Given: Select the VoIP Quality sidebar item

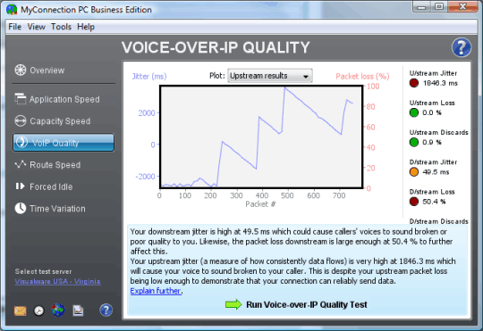Looking at the screenshot, I should point(64,143).
